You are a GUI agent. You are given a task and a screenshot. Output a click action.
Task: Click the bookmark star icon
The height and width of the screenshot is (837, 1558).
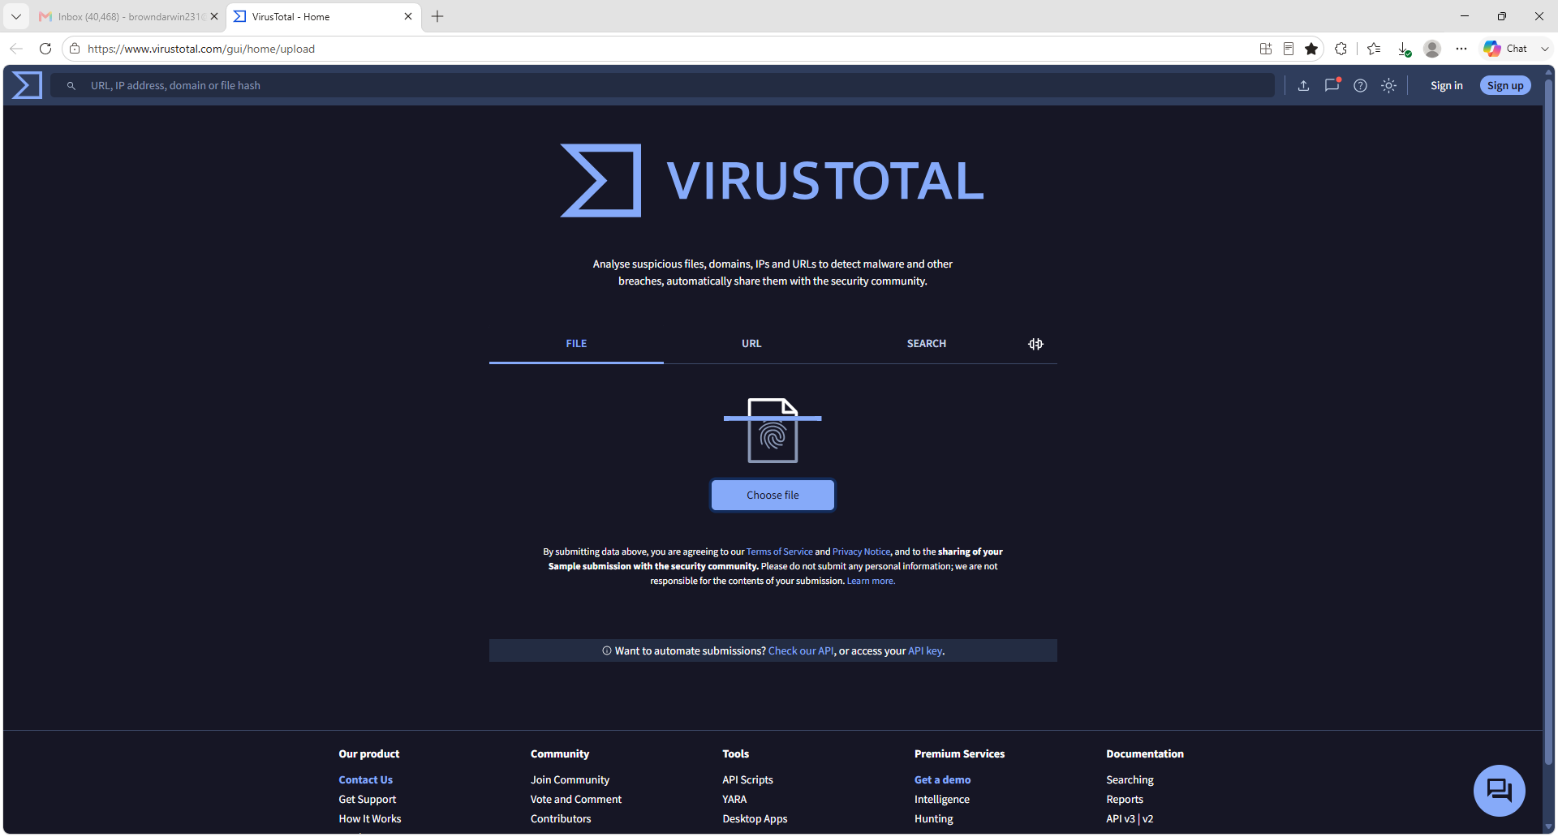1311,49
